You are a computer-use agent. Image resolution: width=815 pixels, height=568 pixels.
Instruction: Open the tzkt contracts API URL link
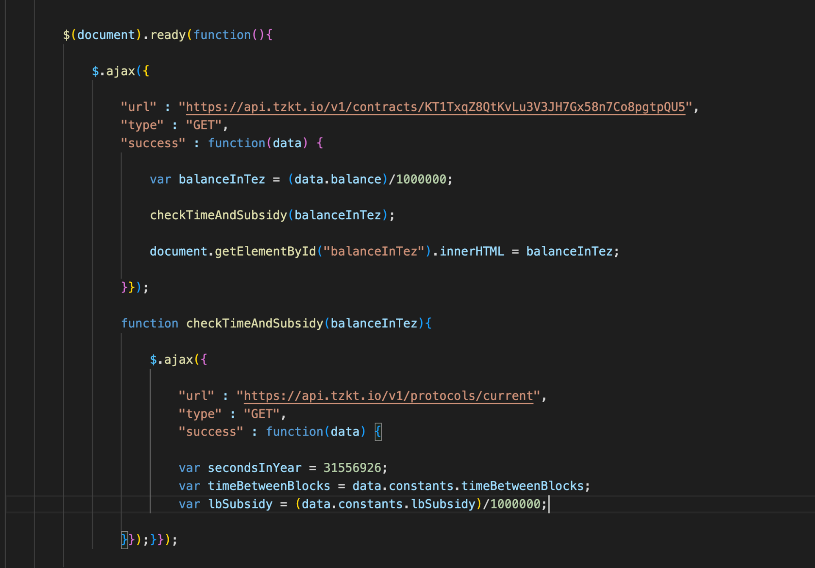click(x=435, y=107)
